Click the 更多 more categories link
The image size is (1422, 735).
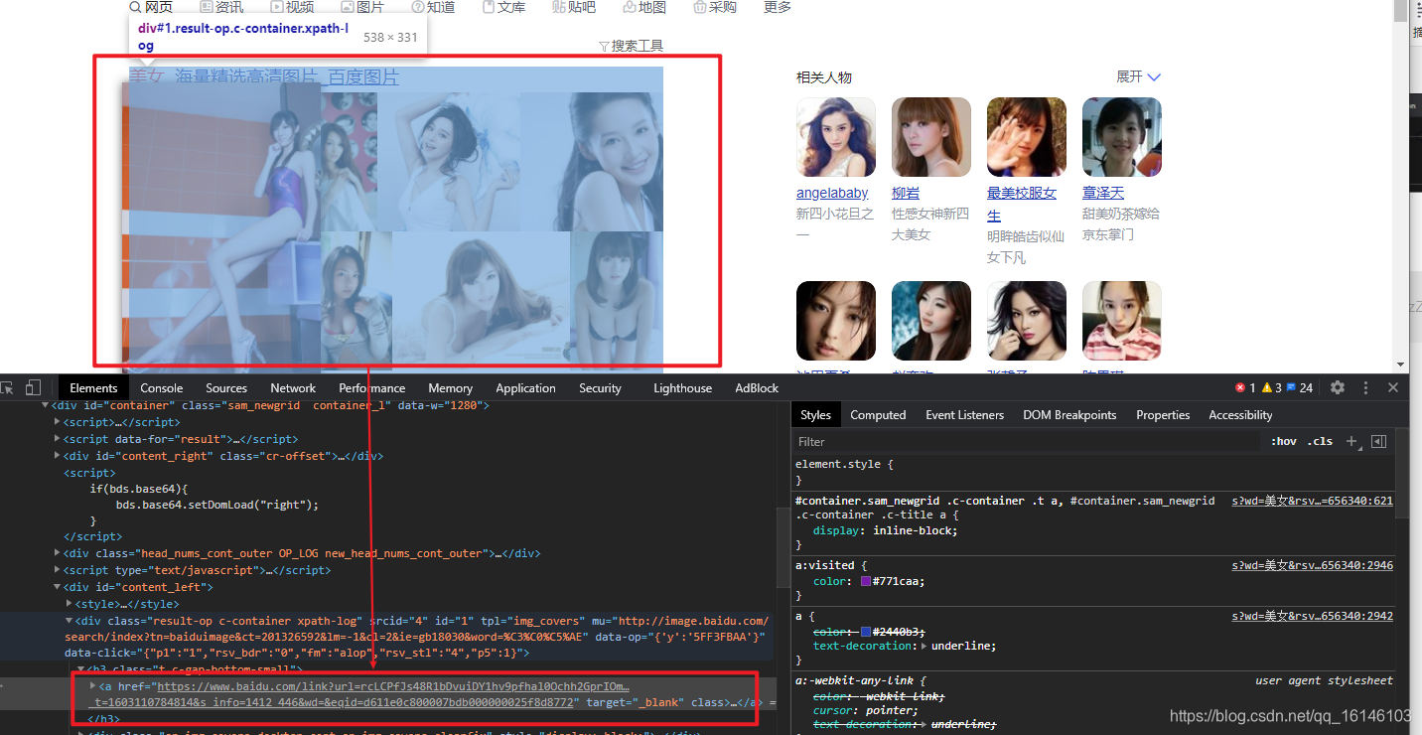pos(778,7)
